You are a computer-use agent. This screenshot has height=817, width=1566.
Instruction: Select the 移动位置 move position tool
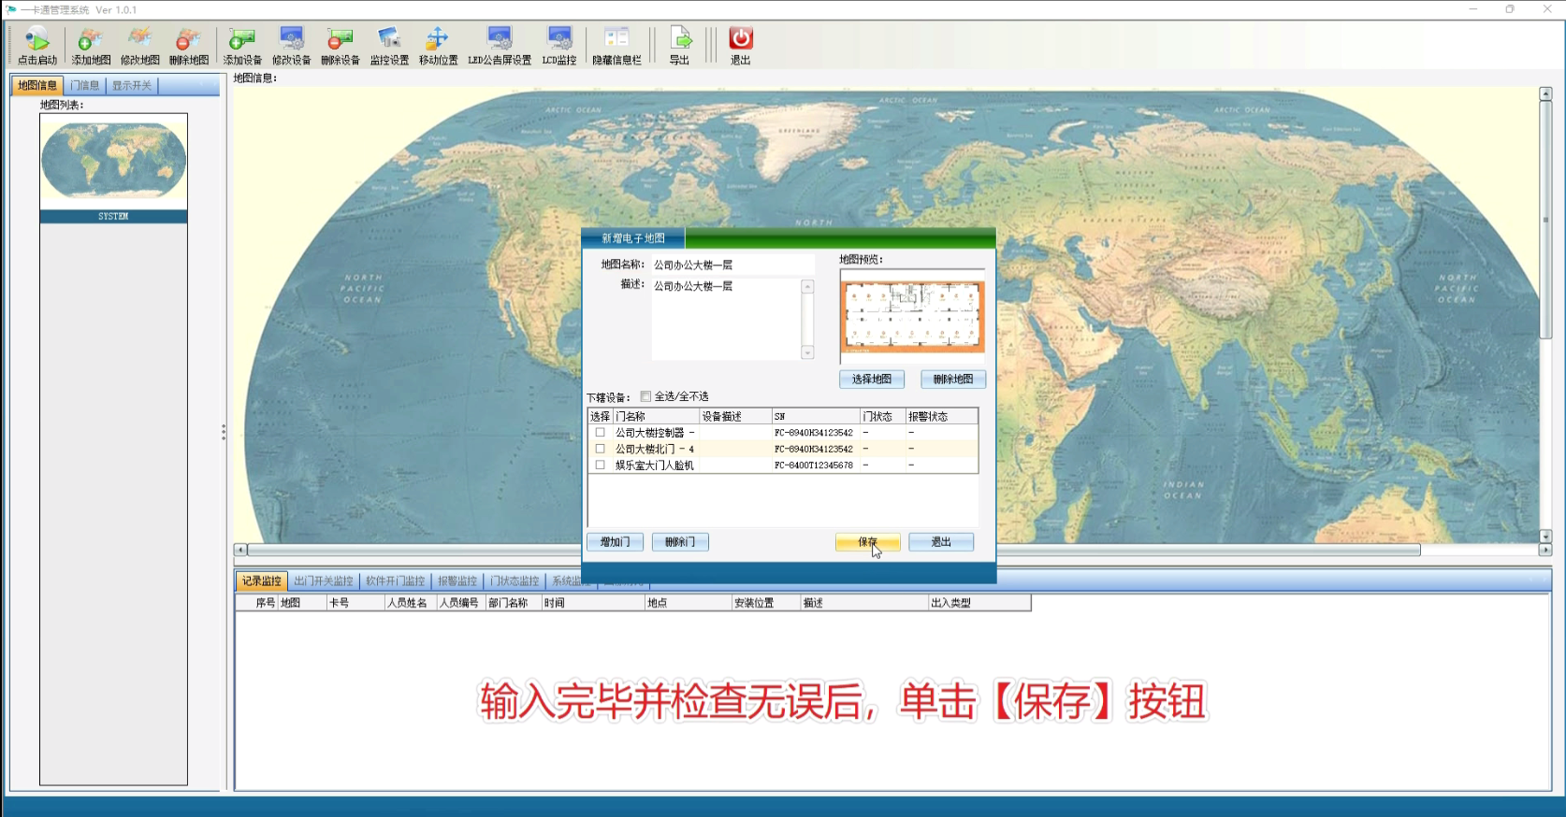[438, 45]
